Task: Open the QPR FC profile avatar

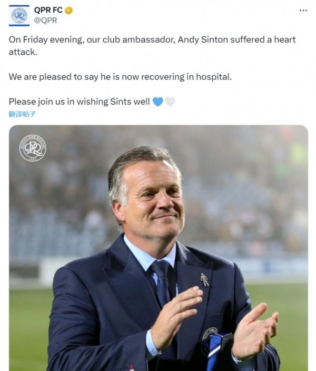Action: tap(19, 15)
